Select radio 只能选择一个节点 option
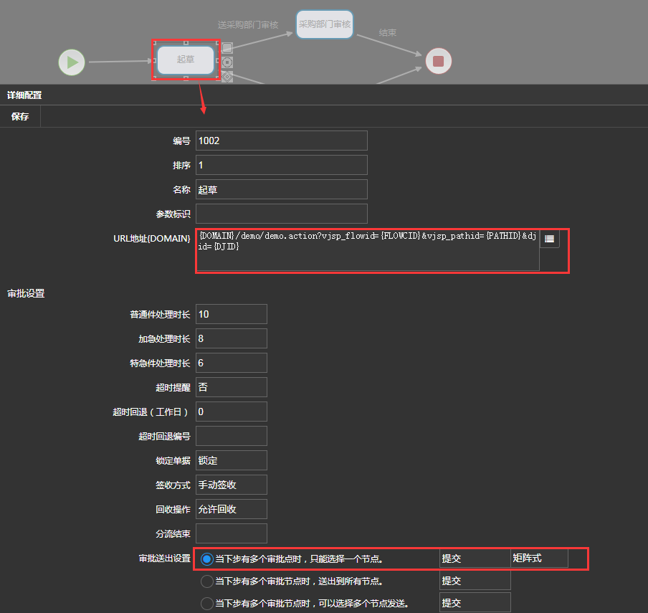The width and height of the screenshot is (648, 613). [207, 559]
